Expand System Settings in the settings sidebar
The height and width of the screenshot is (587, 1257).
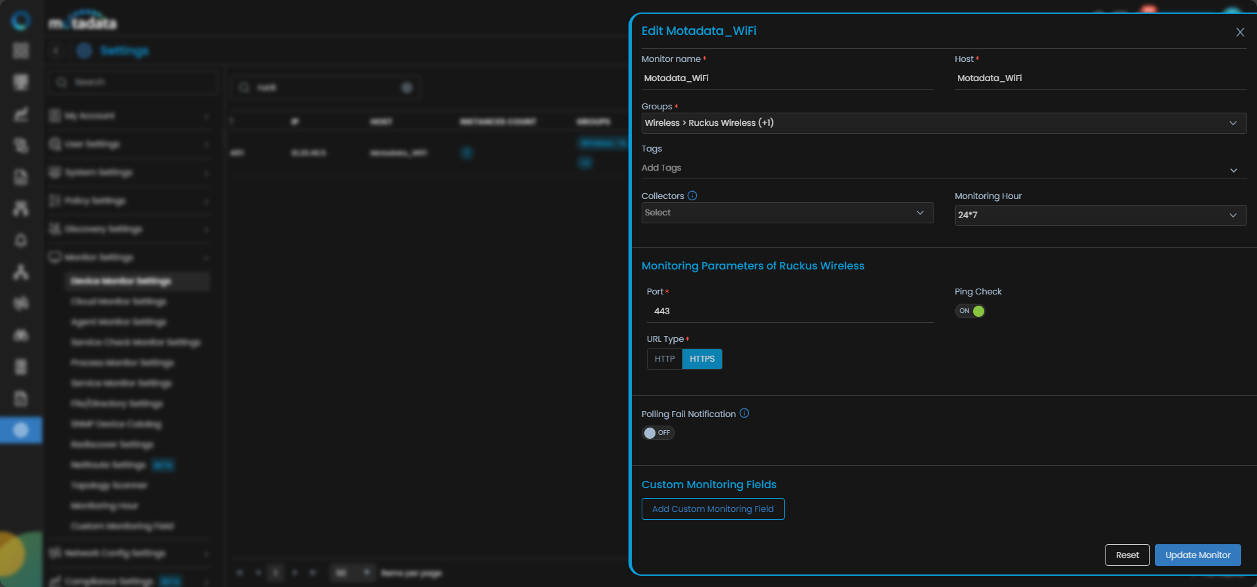coord(130,173)
